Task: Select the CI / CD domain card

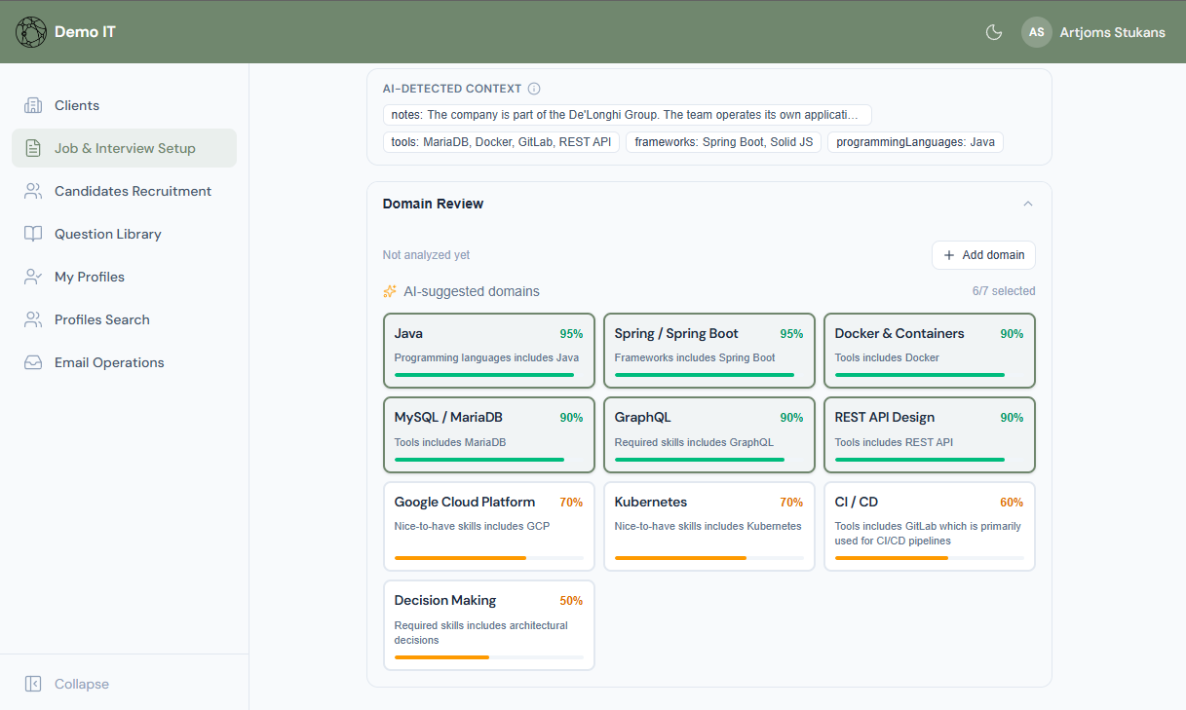Action: pyautogui.click(x=930, y=526)
